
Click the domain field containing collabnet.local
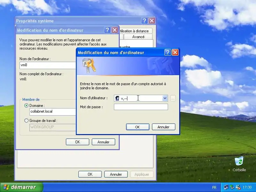click(53, 112)
